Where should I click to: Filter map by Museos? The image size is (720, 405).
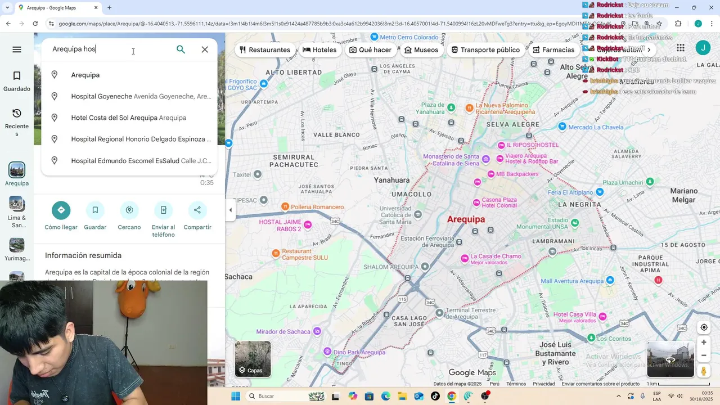click(421, 49)
